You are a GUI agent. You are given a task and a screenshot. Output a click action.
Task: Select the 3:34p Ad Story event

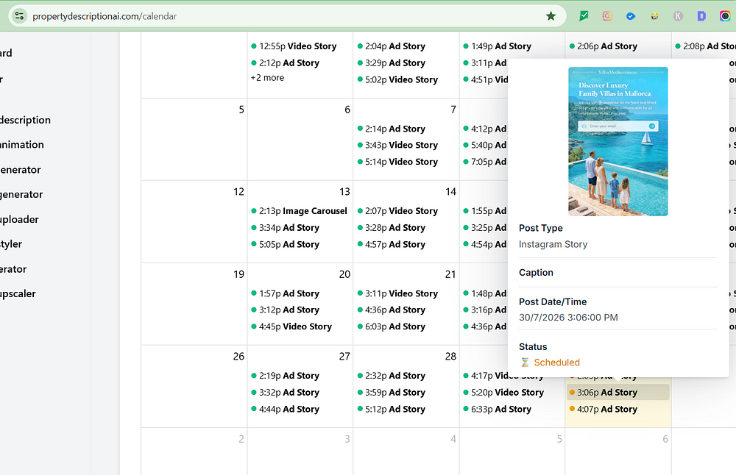tap(286, 227)
